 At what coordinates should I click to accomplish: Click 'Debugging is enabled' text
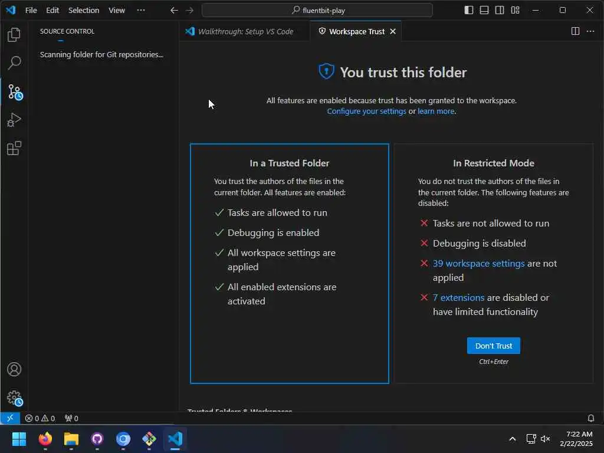point(273,232)
